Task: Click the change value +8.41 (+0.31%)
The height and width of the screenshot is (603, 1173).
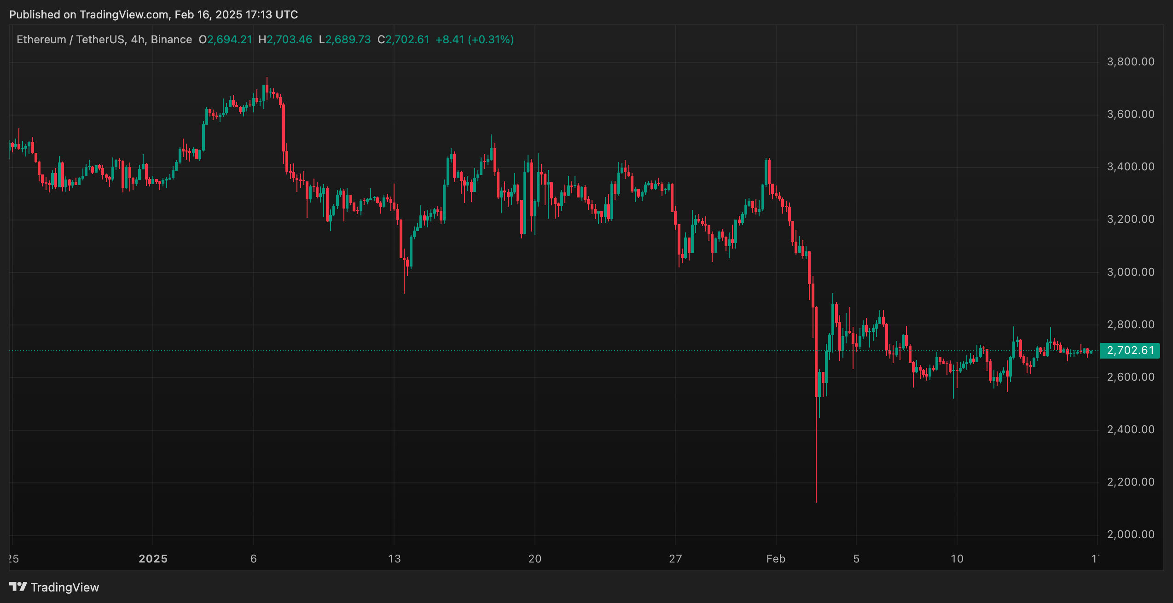Action: click(475, 40)
